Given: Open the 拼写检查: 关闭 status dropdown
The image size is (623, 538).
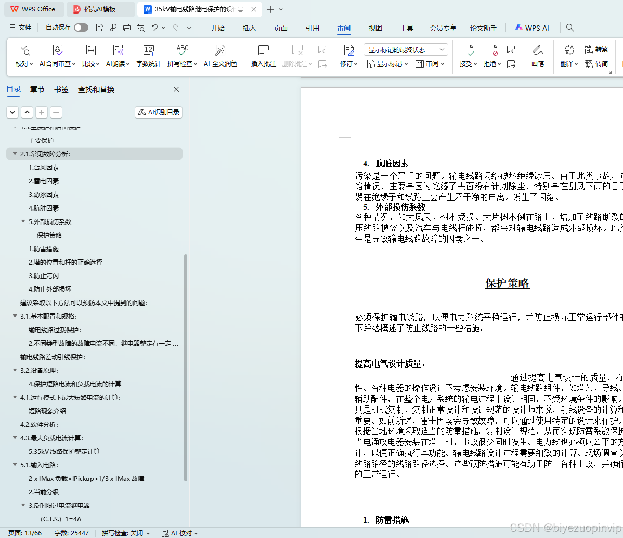Looking at the screenshot, I should 125,533.
